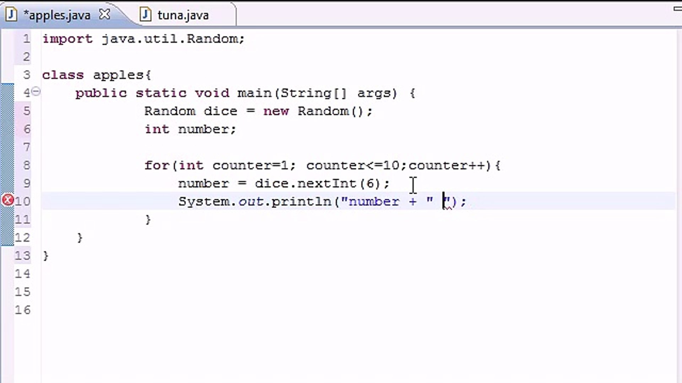The width and height of the screenshot is (682, 383).
Task: Click line number 13 in the gutter
Action: point(22,255)
